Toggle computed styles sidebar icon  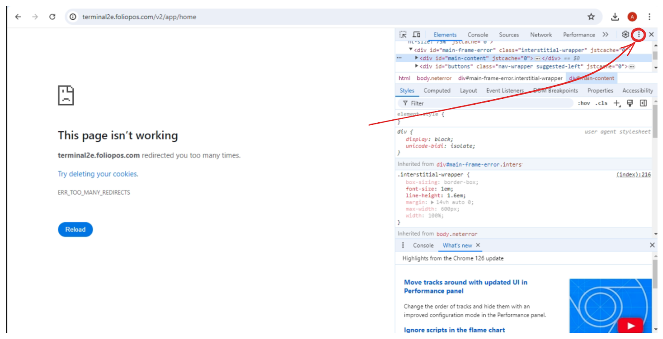coord(643,103)
